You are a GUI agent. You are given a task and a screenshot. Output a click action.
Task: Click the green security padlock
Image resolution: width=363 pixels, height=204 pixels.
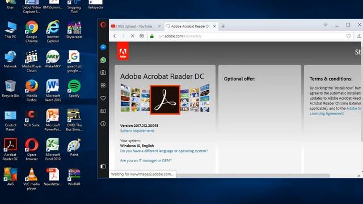(152, 36)
